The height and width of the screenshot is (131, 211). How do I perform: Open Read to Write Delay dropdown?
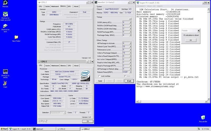point(130,63)
